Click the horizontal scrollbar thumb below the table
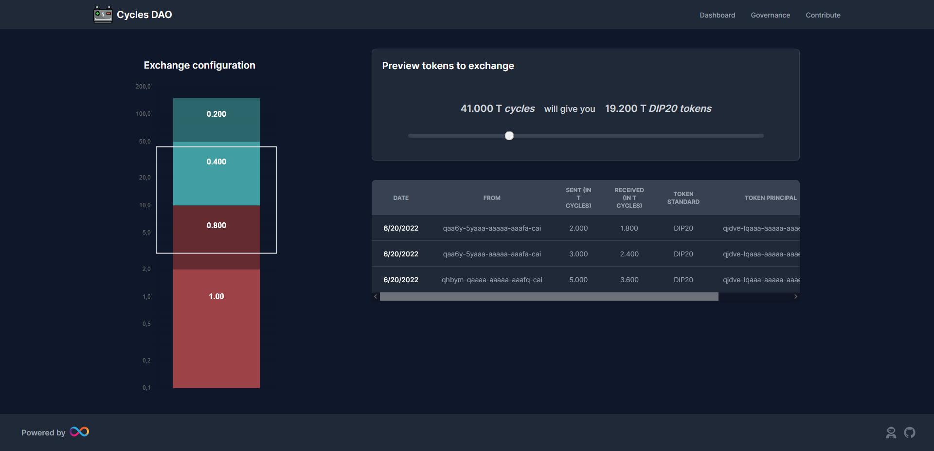This screenshot has height=451, width=934. click(550, 296)
